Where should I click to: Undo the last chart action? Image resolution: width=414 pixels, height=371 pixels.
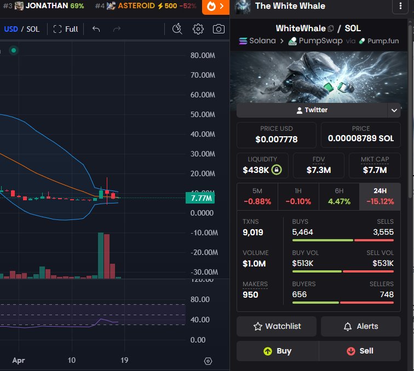pos(96,29)
